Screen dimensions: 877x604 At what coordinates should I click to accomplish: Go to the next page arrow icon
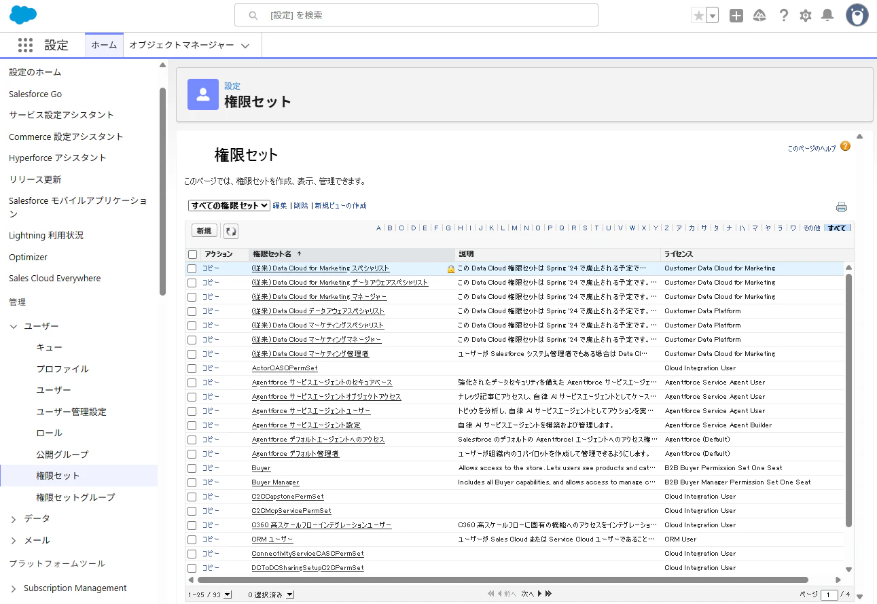tap(539, 594)
